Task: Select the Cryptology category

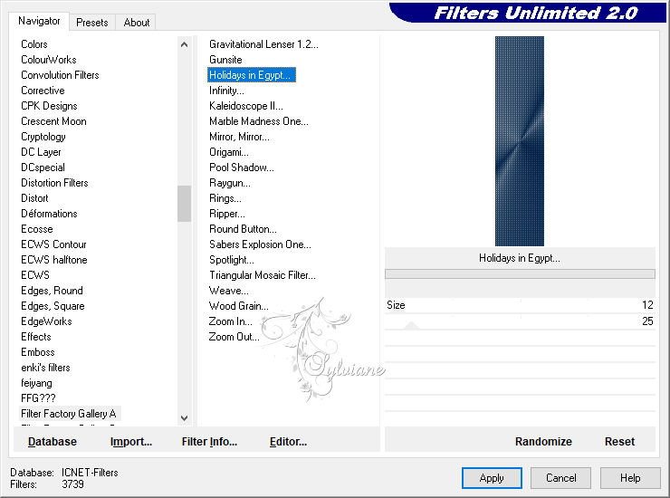Action: click(x=43, y=137)
